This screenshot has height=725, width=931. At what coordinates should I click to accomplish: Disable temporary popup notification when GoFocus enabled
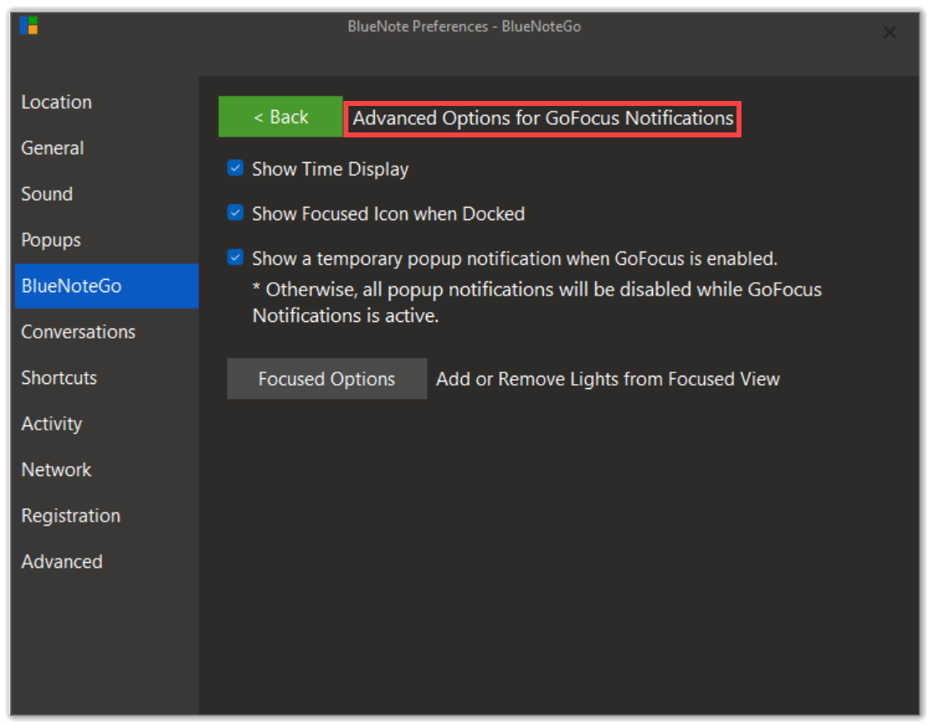coord(235,257)
